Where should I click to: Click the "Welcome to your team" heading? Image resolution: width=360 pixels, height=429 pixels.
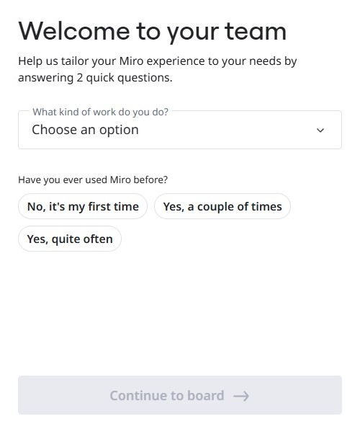[x=153, y=32]
